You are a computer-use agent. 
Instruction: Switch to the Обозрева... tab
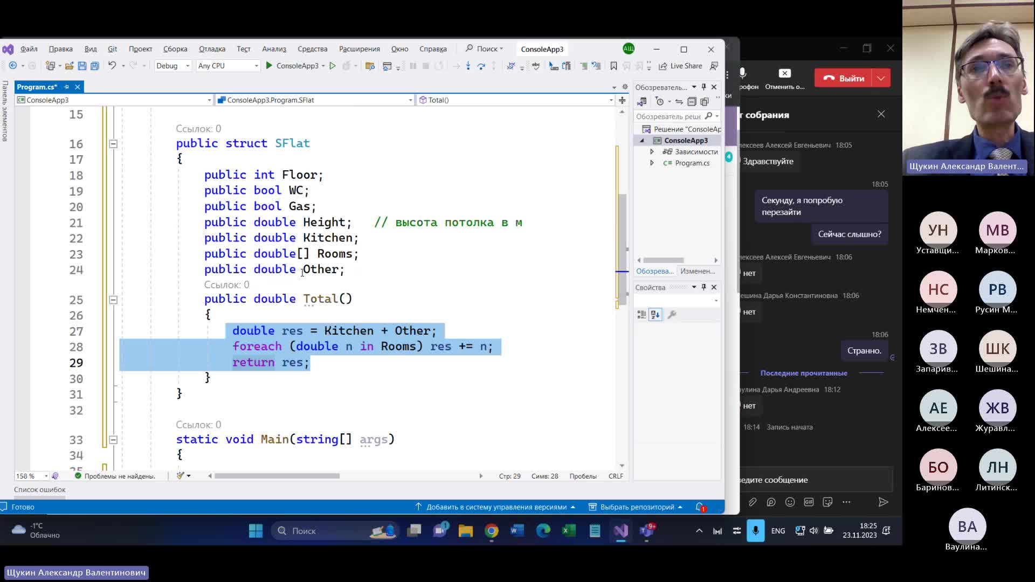[x=654, y=271]
